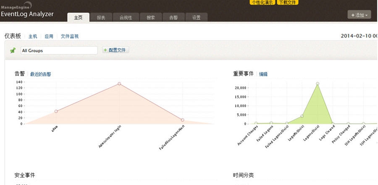Click the 时间分类 section title
The width and height of the screenshot is (378, 185).
point(243,175)
